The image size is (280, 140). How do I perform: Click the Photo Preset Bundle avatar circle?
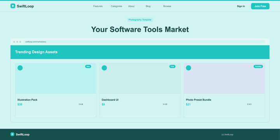pyautogui.click(x=189, y=68)
